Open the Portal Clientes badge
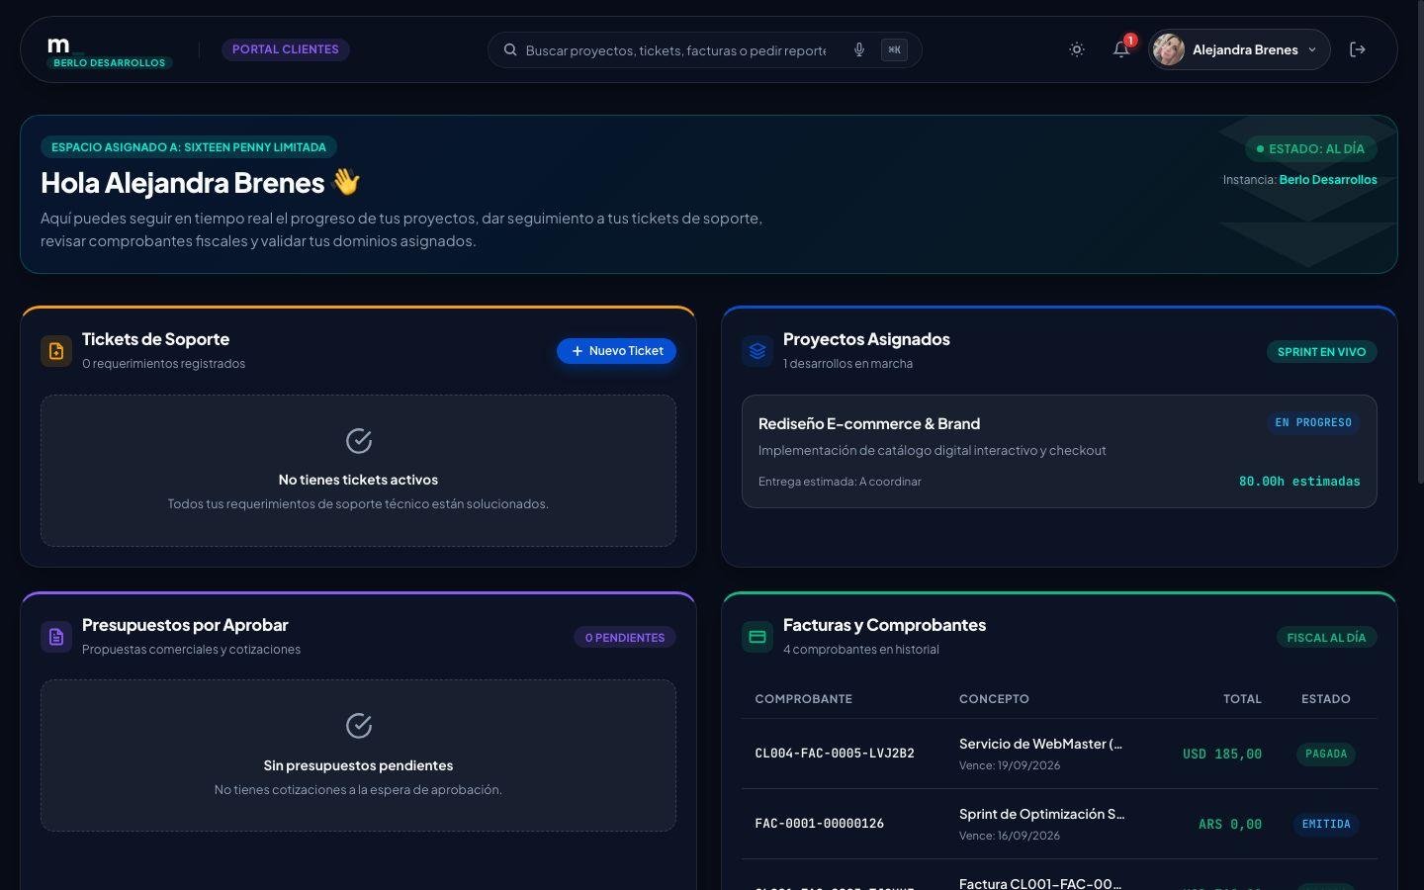 (286, 49)
